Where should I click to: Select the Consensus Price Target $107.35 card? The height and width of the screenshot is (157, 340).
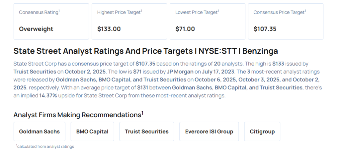point(286,22)
